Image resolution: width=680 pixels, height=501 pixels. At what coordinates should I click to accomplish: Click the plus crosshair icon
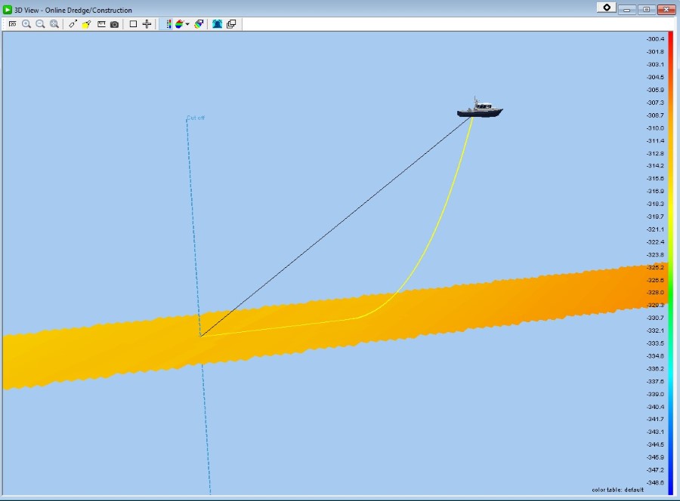tap(147, 24)
